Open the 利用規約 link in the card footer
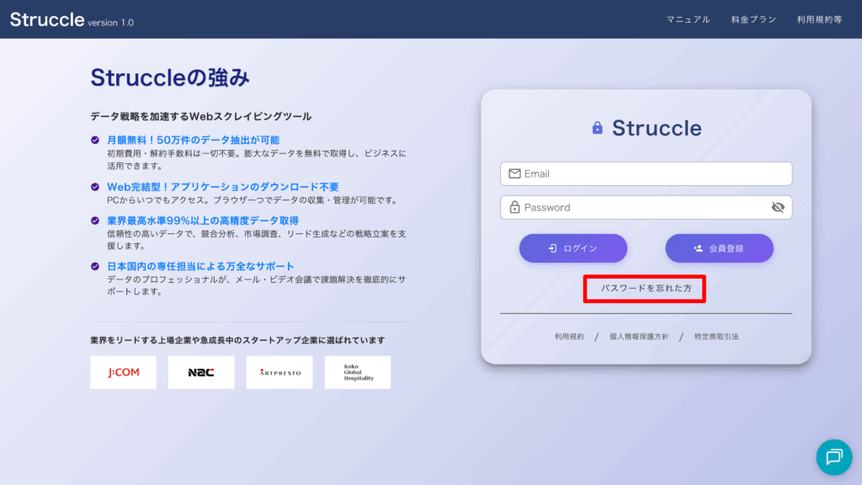Viewport: 862px width, 485px height. point(569,337)
